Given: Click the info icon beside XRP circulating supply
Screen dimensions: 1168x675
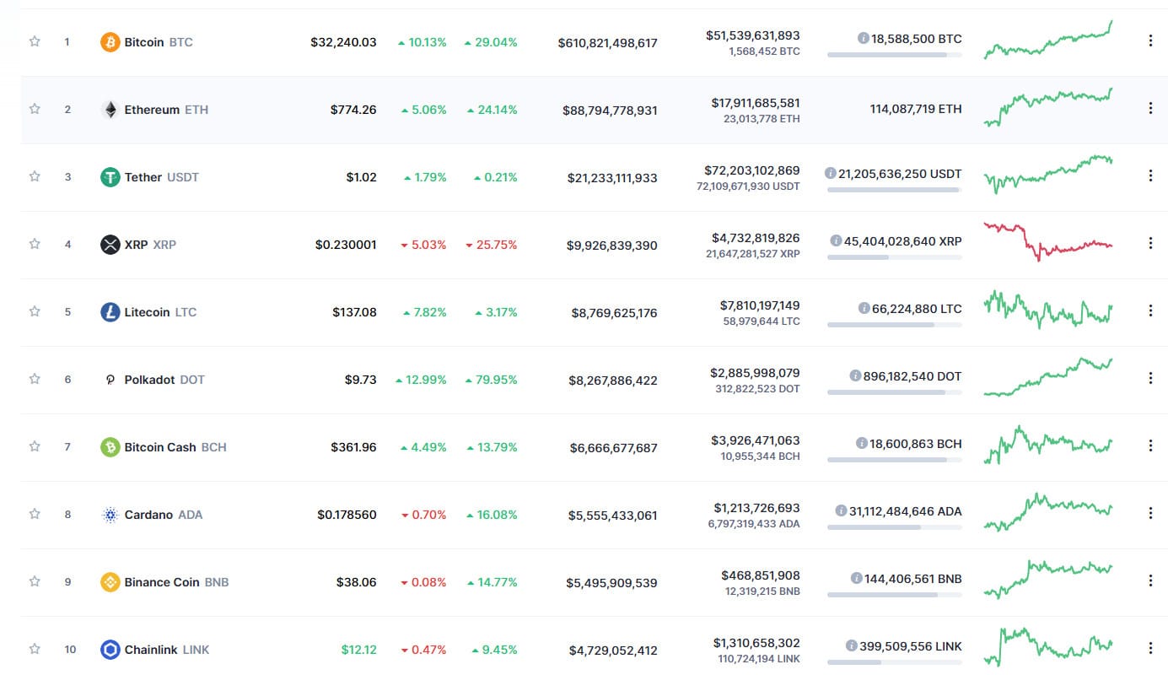Looking at the screenshot, I should click(836, 240).
